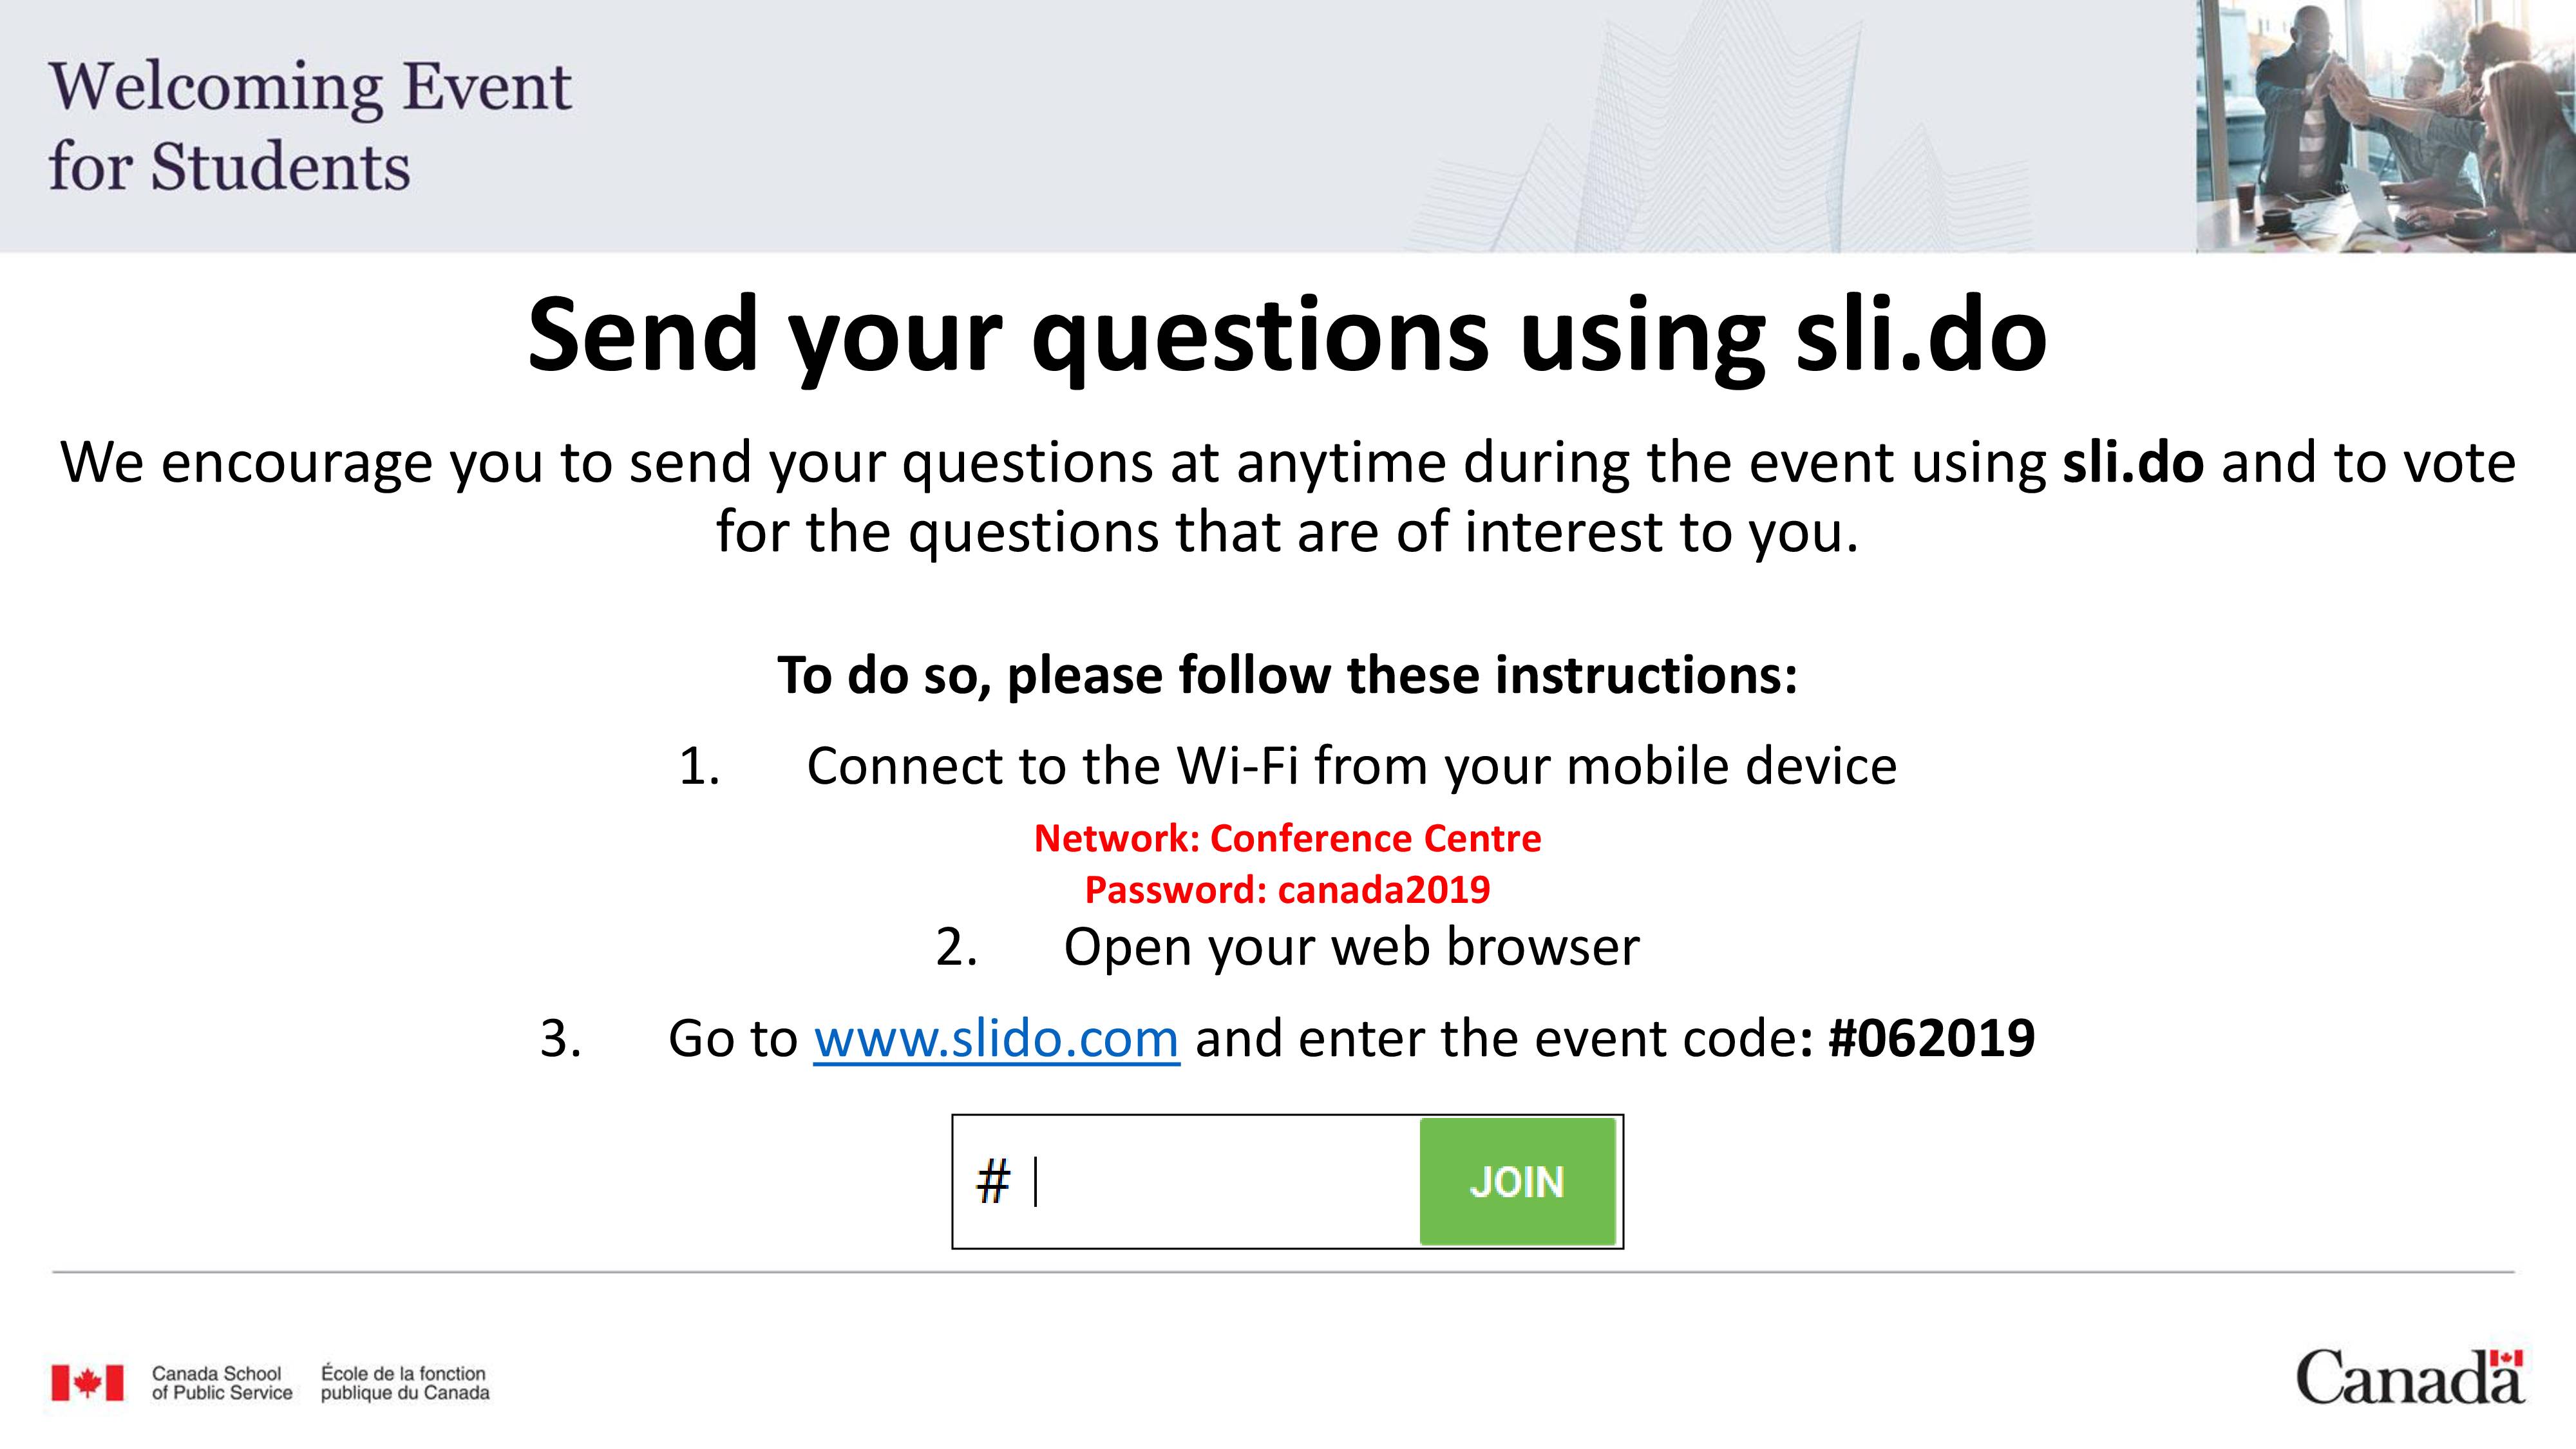Click 'Open your web browser' step
This screenshot has height=1449, width=2576.
(x=1351, y=947)
